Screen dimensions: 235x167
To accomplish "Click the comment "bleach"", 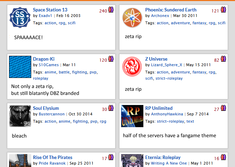I will 19,136.
